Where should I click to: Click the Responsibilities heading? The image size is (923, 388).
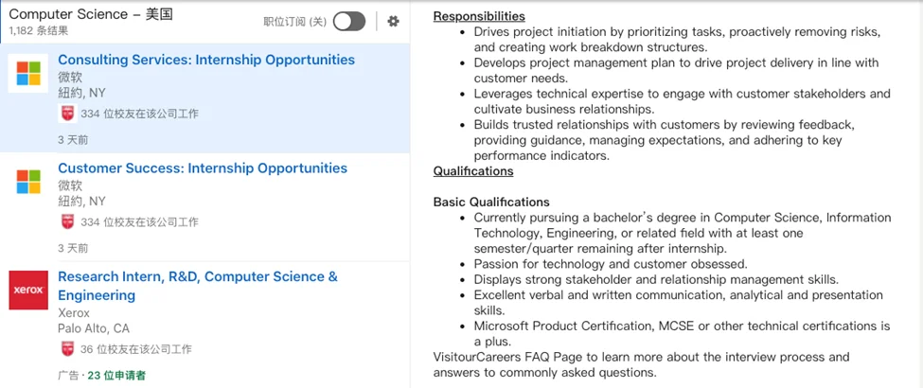click(479, 16)
